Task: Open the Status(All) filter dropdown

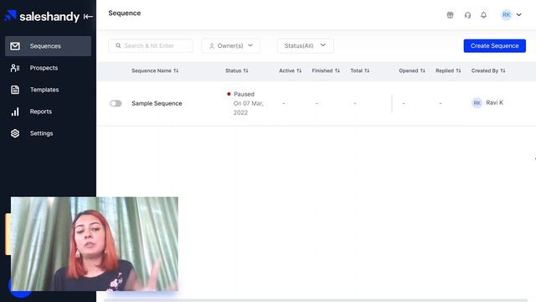Action: (305, 45)
